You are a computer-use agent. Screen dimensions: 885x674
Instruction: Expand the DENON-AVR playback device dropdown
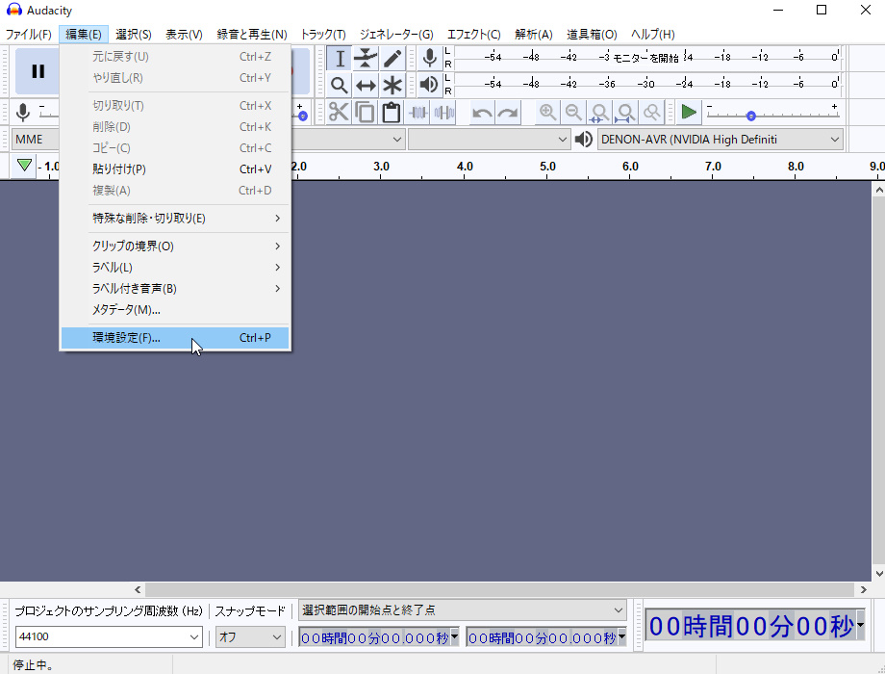pyautogui.click(x=720, y=140)
